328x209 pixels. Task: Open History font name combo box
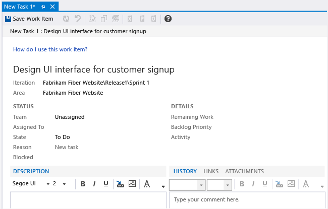187,185
